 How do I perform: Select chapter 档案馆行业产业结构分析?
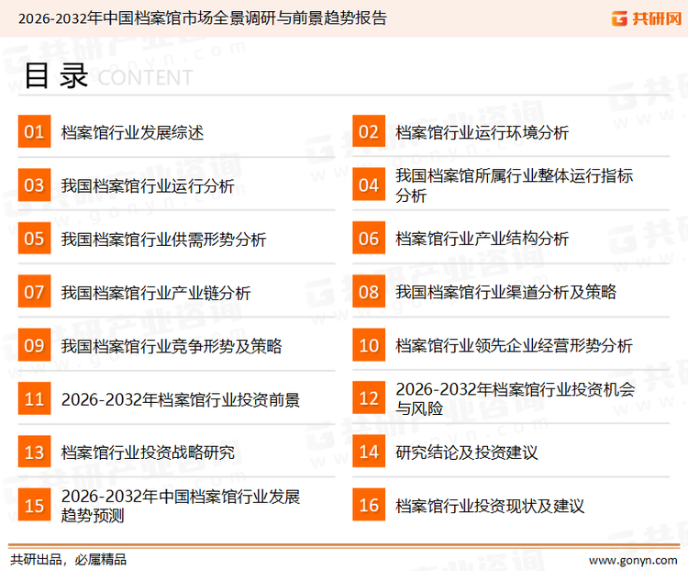tap(483, 239)
